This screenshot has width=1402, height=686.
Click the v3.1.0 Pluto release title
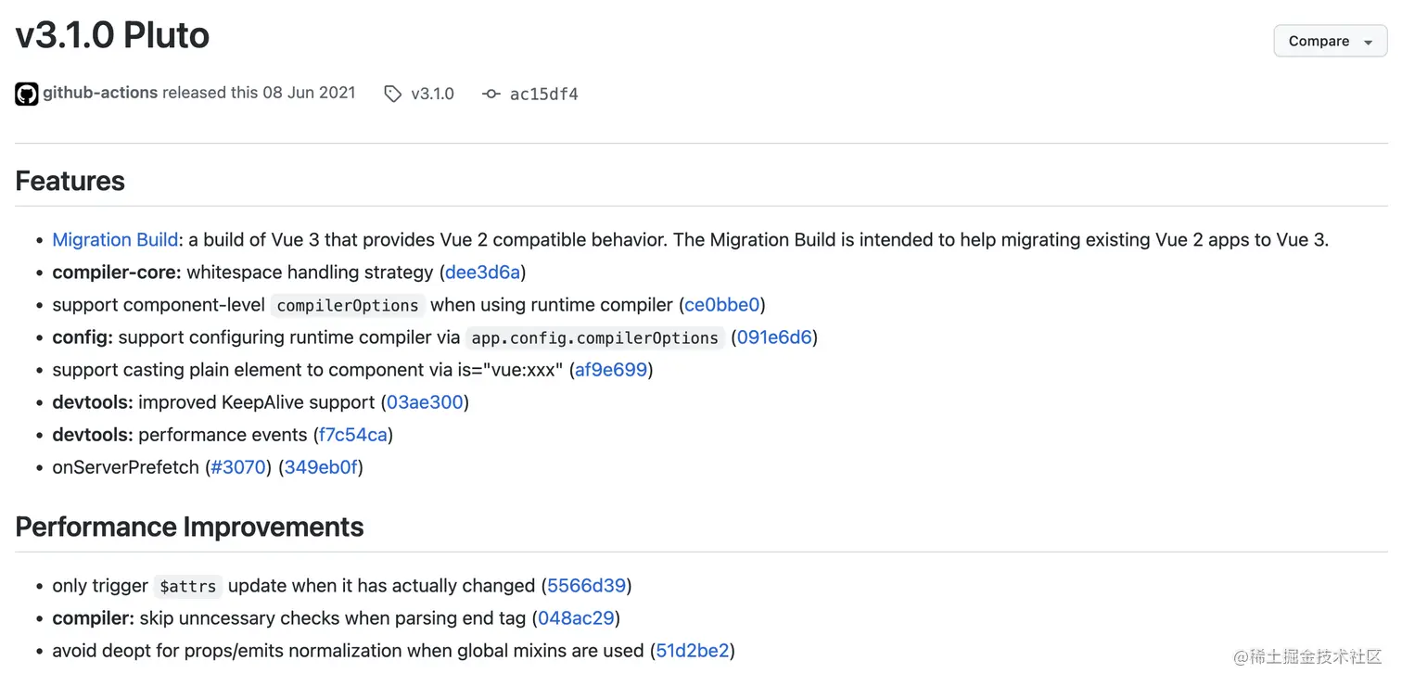[112, 35]
